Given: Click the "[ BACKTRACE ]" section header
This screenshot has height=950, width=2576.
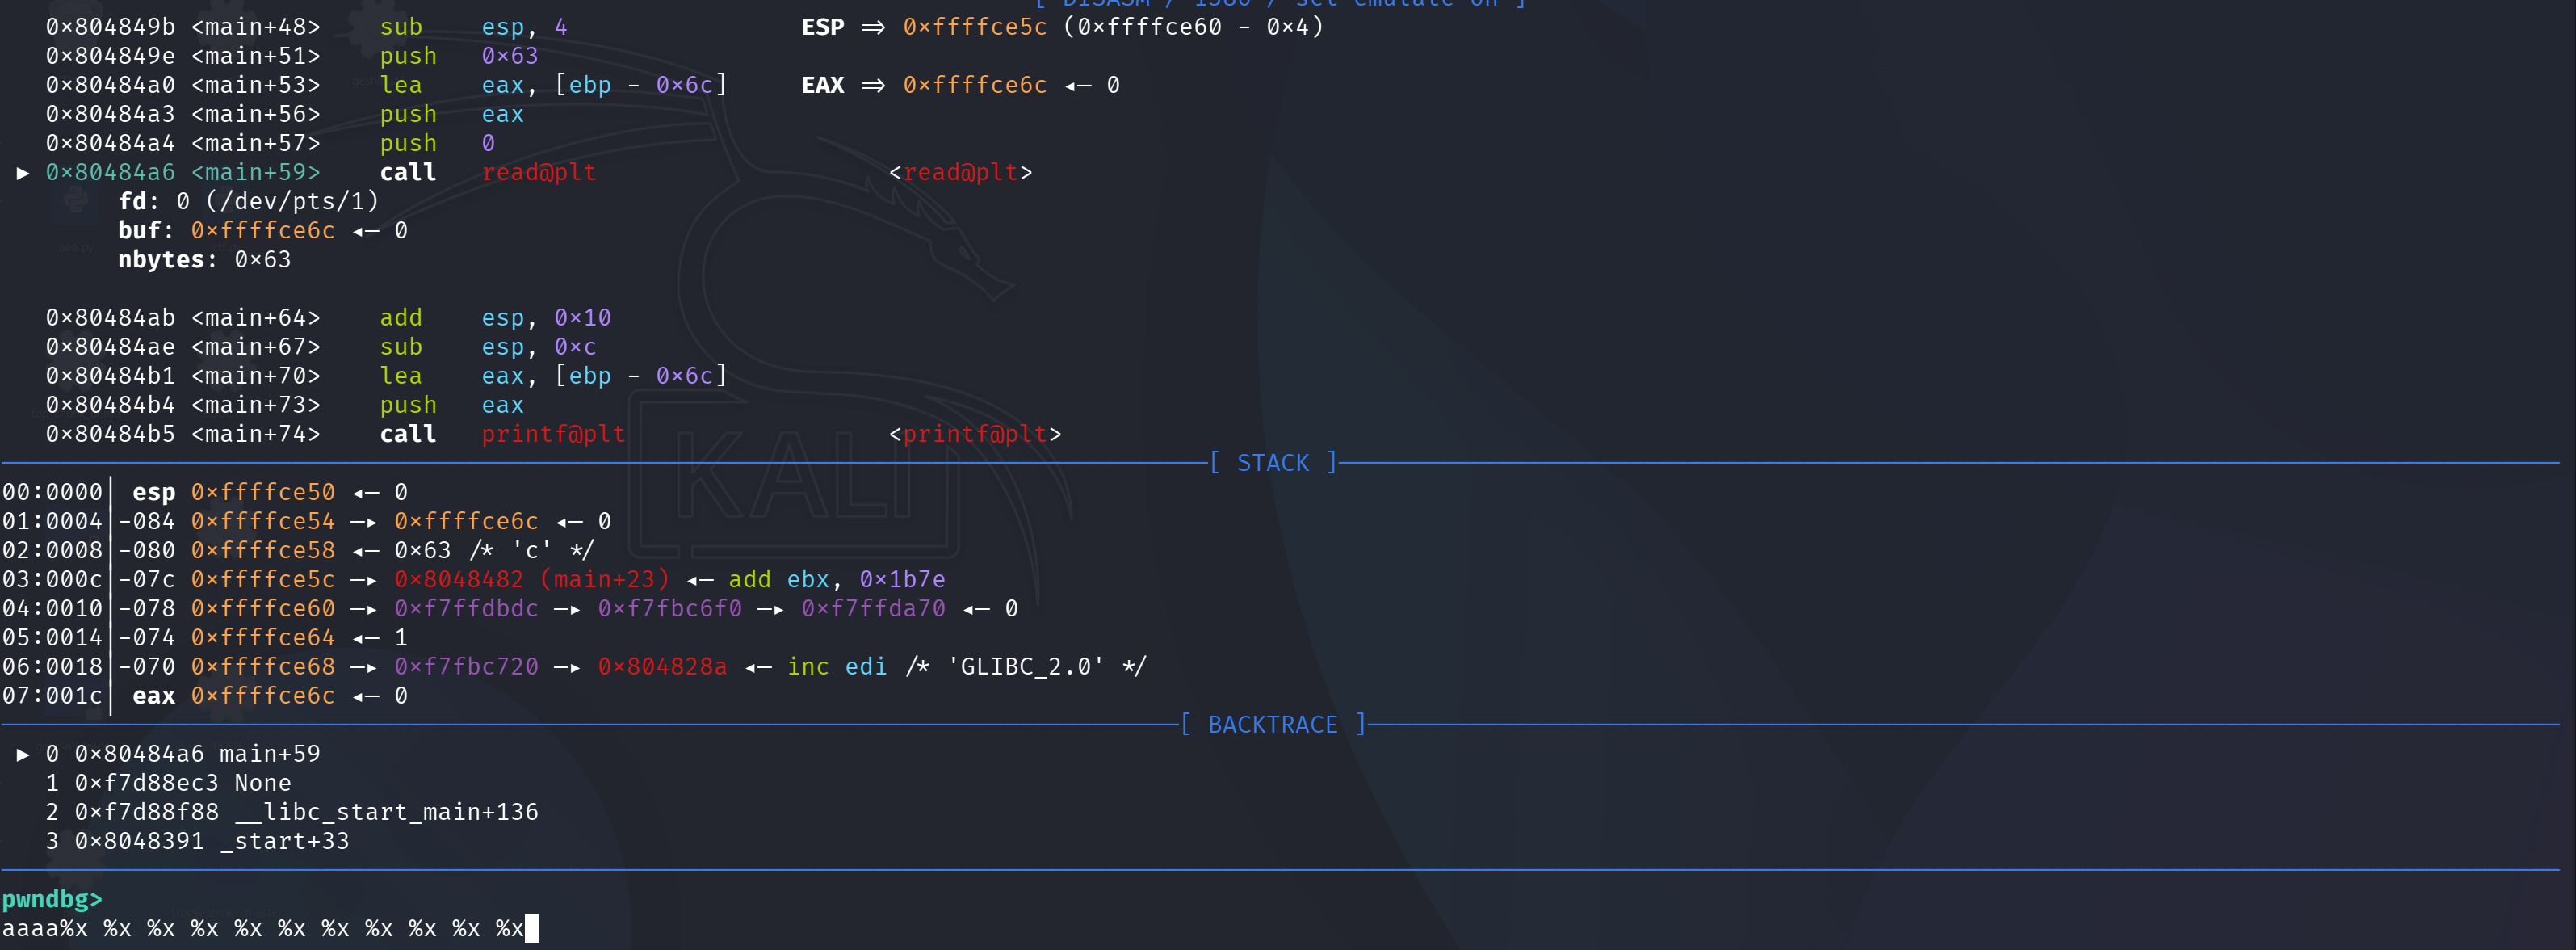Looking at the screenshot, I should [1273, 724].
